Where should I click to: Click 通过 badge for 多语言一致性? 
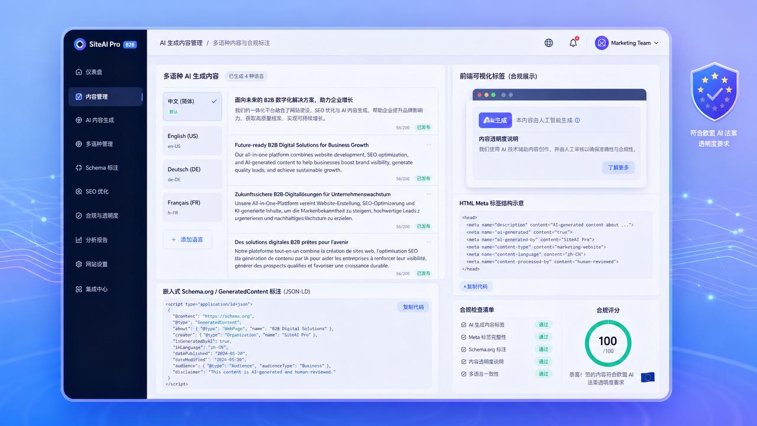click(543, 374)
